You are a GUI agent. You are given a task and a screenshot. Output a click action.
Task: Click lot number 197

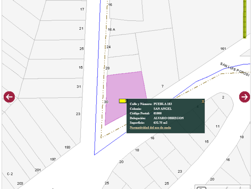53,159
